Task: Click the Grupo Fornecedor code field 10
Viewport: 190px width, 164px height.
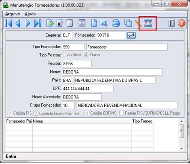Action: pos(68,106)
